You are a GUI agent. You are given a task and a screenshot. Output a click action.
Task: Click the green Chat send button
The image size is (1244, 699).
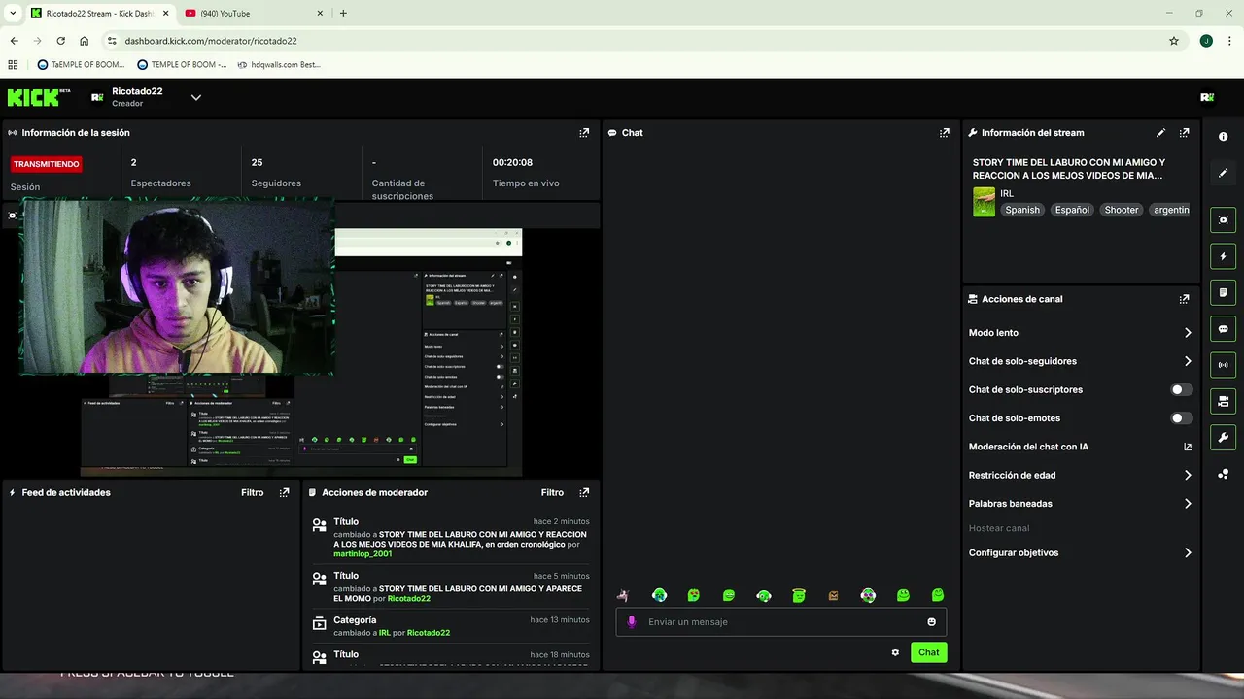click(x=928, y=652)
